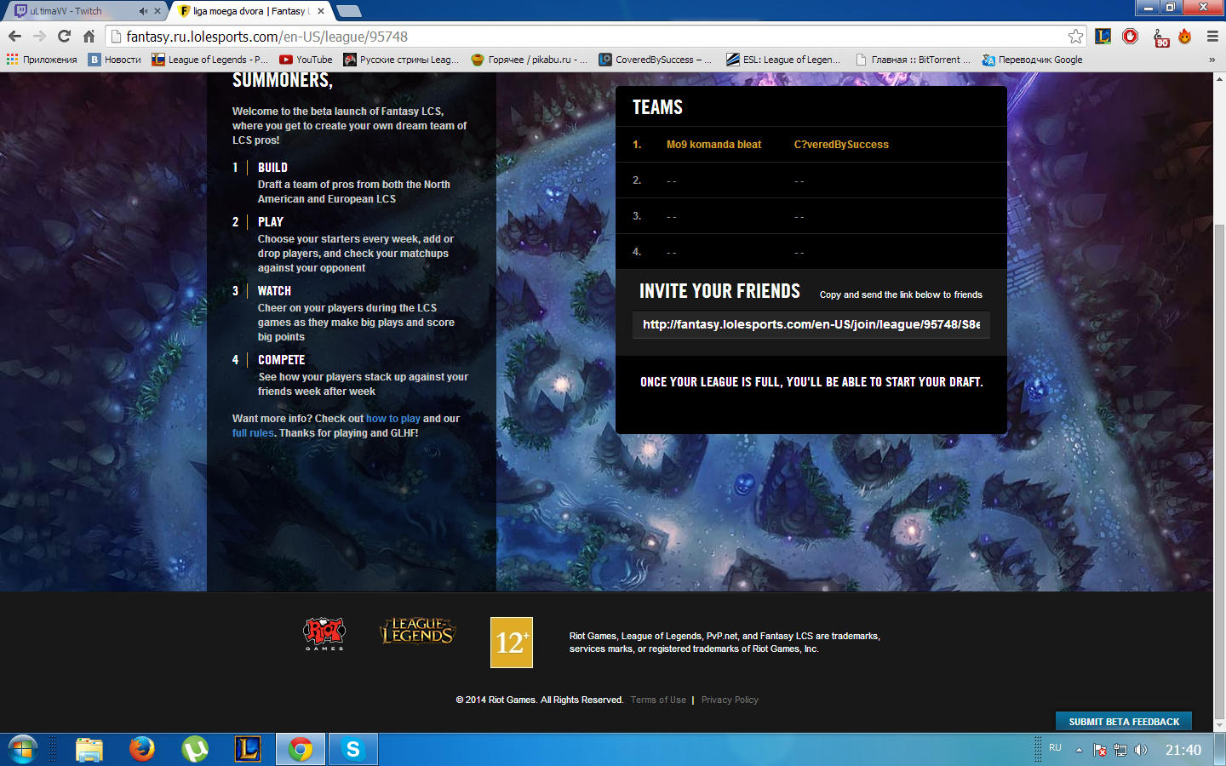Open the extension with the 90 badge
The image size is (1226, 766).
[1160, 37]
